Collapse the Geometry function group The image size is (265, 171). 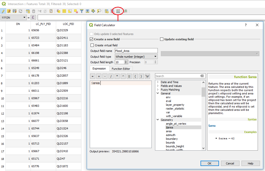click(158, 120)
